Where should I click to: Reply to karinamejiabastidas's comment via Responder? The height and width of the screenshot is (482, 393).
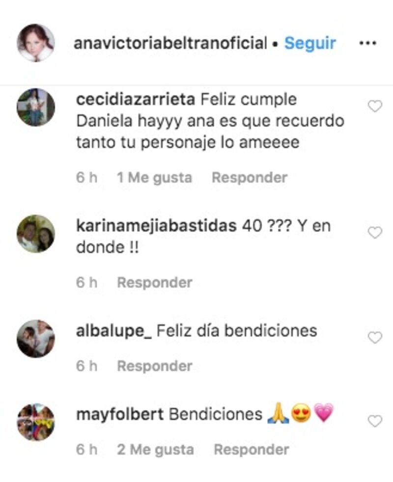[155, 282]
